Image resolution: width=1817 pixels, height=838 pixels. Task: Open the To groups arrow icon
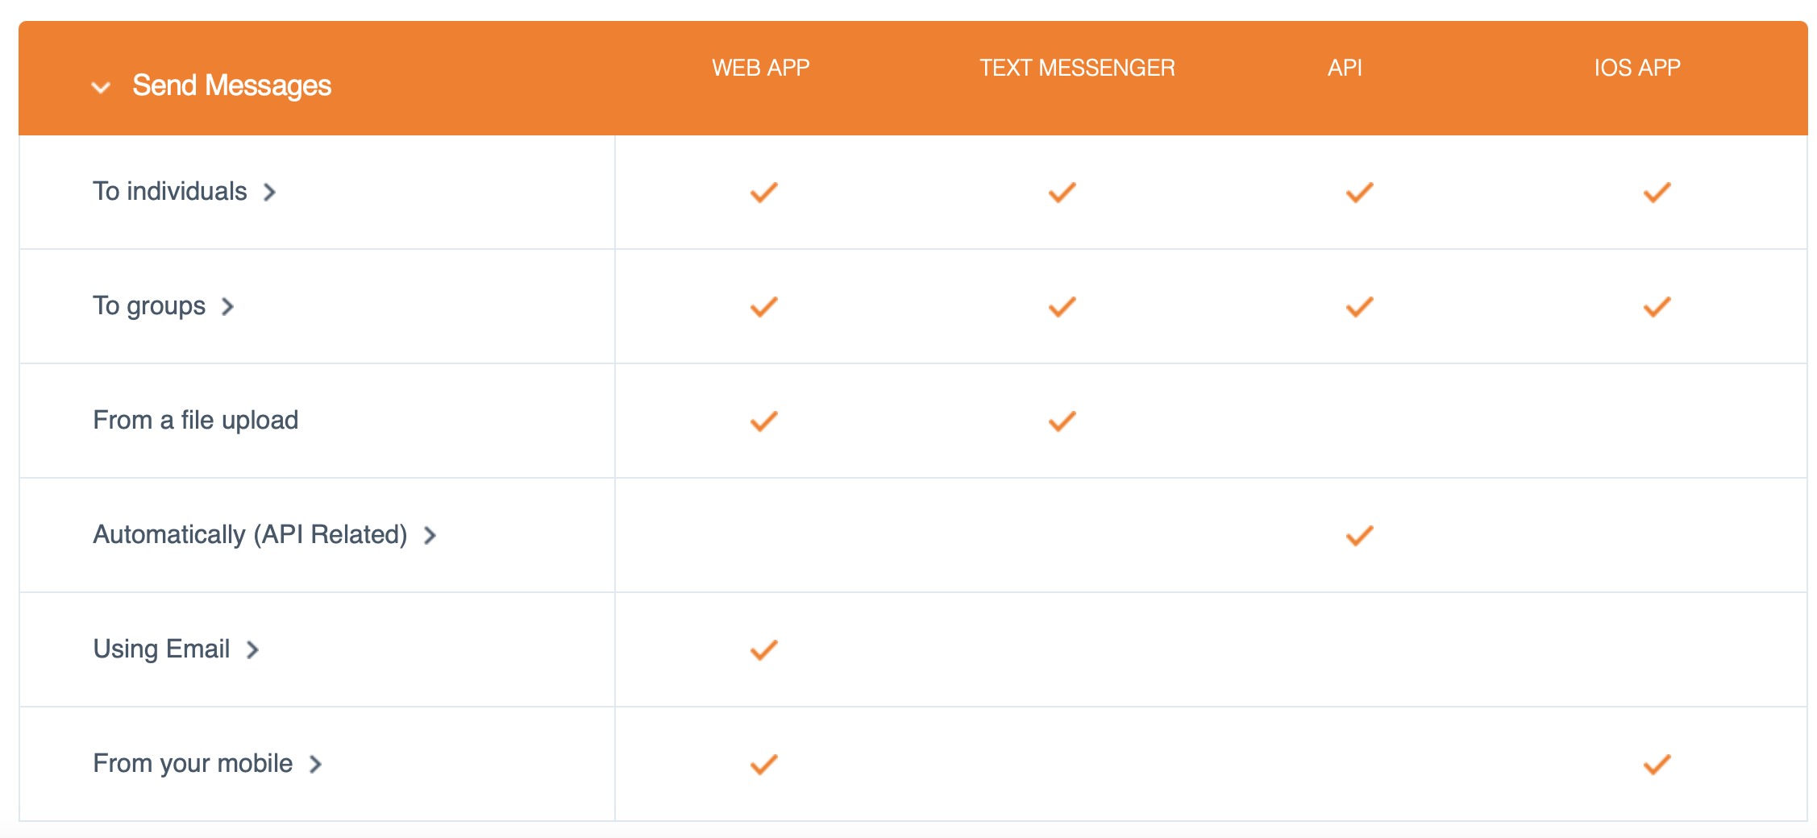[228, 307]
